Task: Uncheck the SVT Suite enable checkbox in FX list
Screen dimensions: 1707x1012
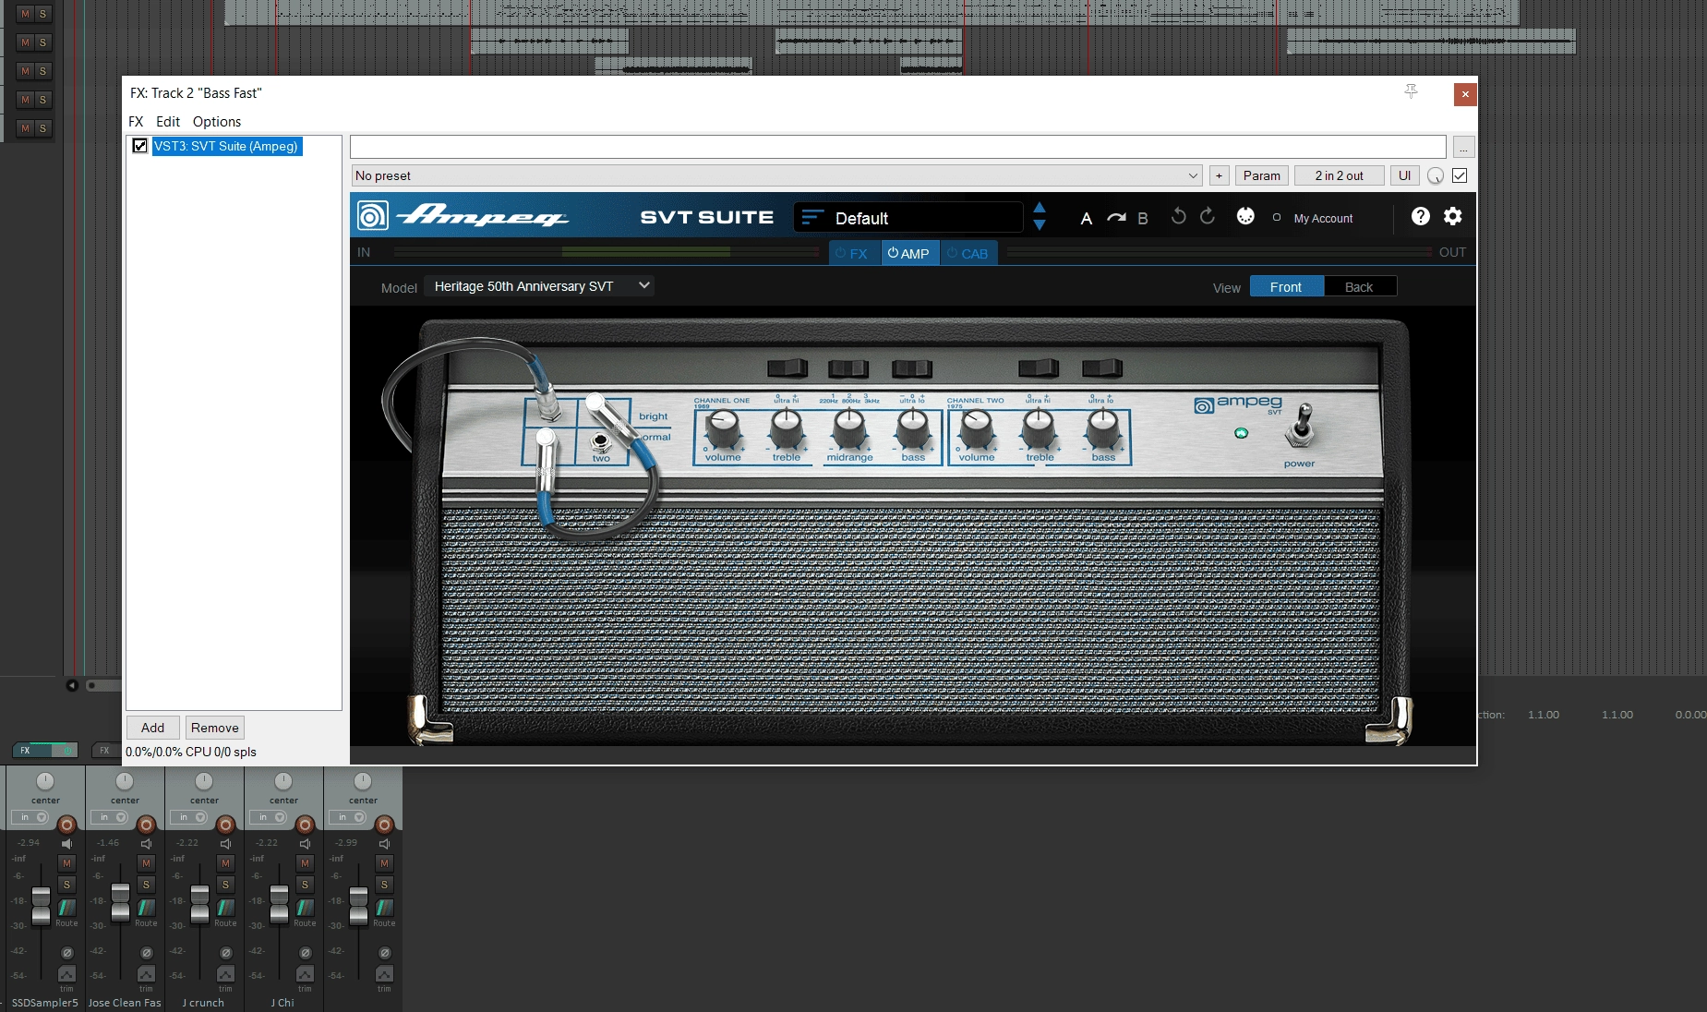Action: tap(140, 146)
